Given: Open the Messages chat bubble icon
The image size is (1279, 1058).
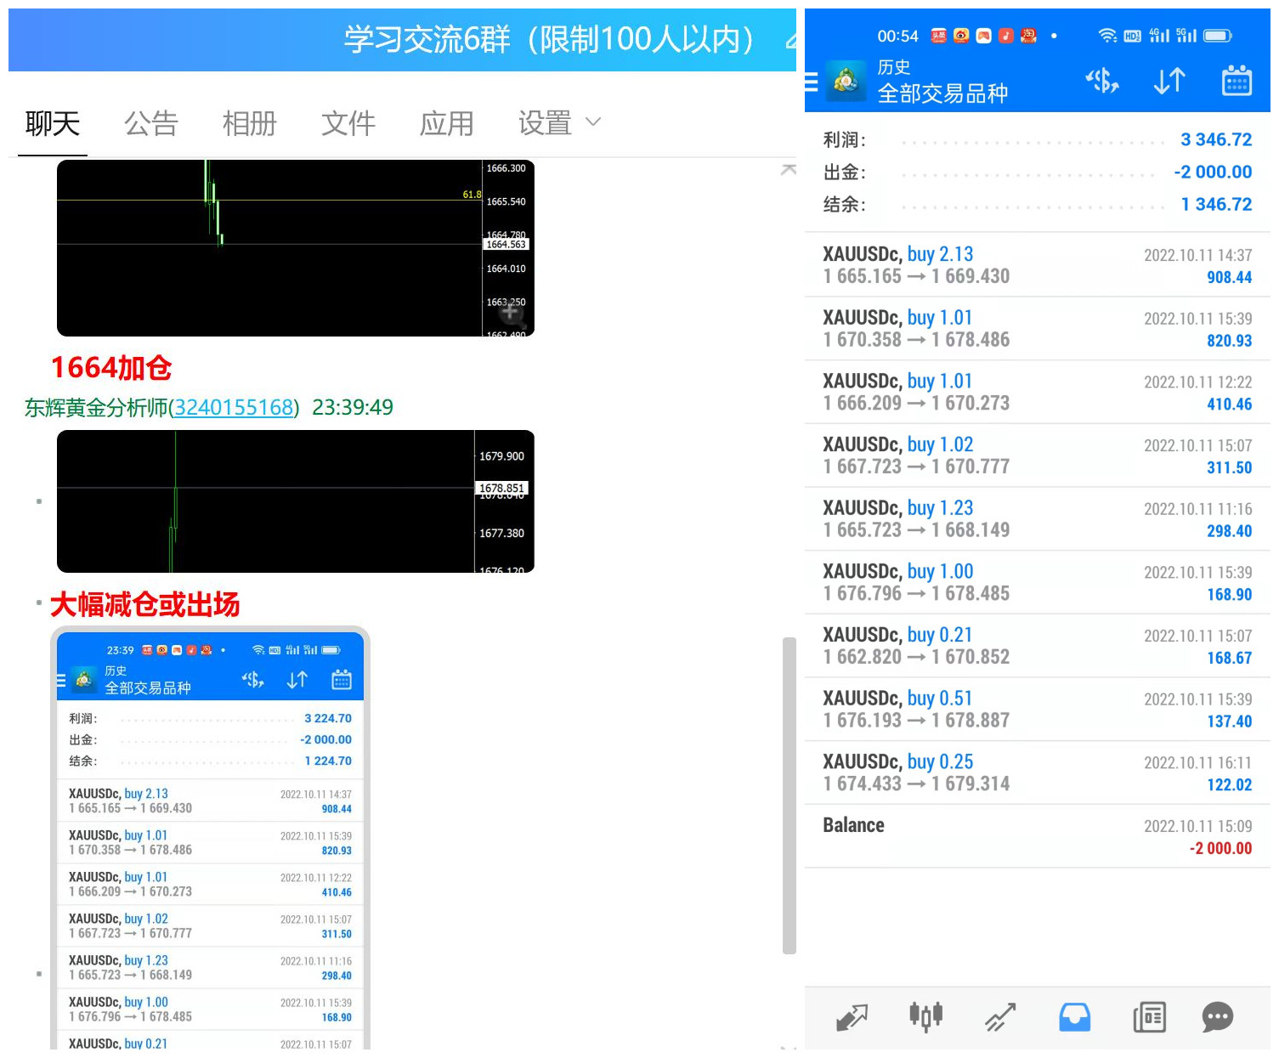Looking at the screenshot, I should tap(1217, 1016).
